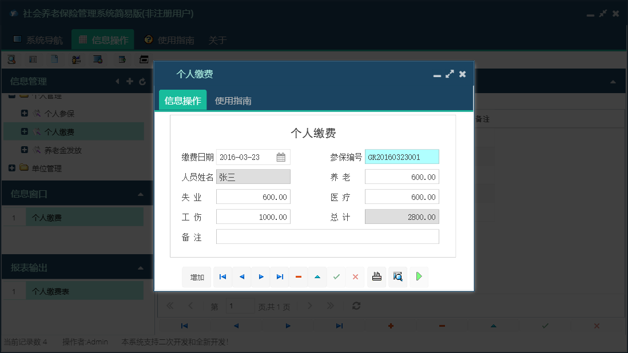Delete current record with the red minus icon

pos(298,276)
